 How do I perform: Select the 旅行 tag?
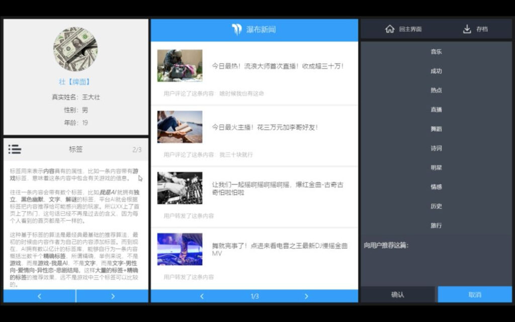click(436, 225)
